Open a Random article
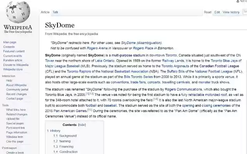Screen dimensions: 247x154 click(x=13, y=60)
